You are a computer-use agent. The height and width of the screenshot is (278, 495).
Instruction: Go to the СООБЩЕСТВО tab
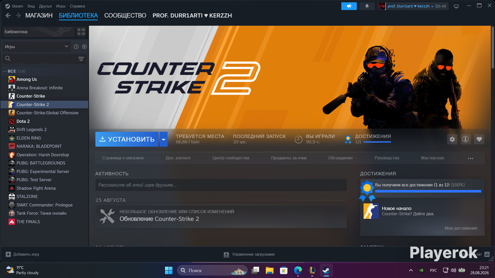point(125,16)
